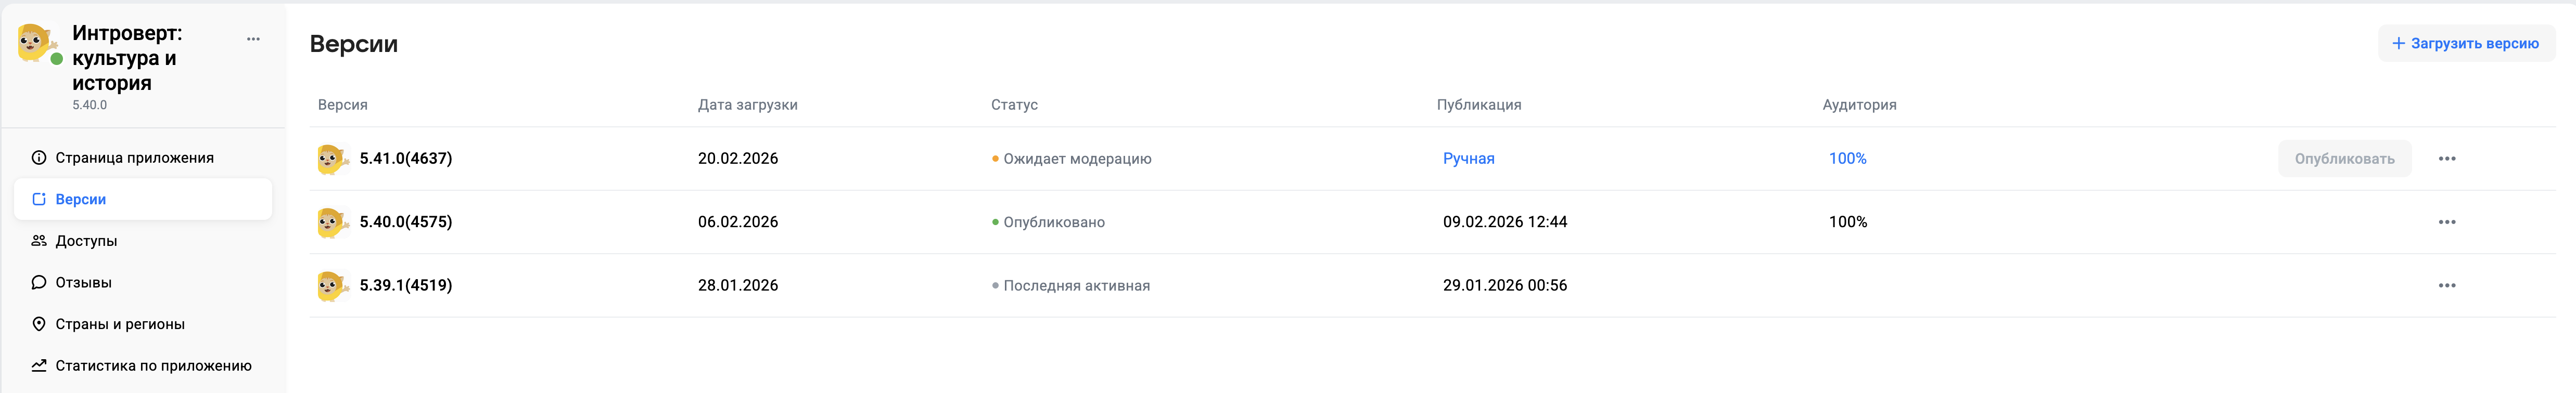Open Статистика по приложению
The image size is (2576, 393).
153,366
